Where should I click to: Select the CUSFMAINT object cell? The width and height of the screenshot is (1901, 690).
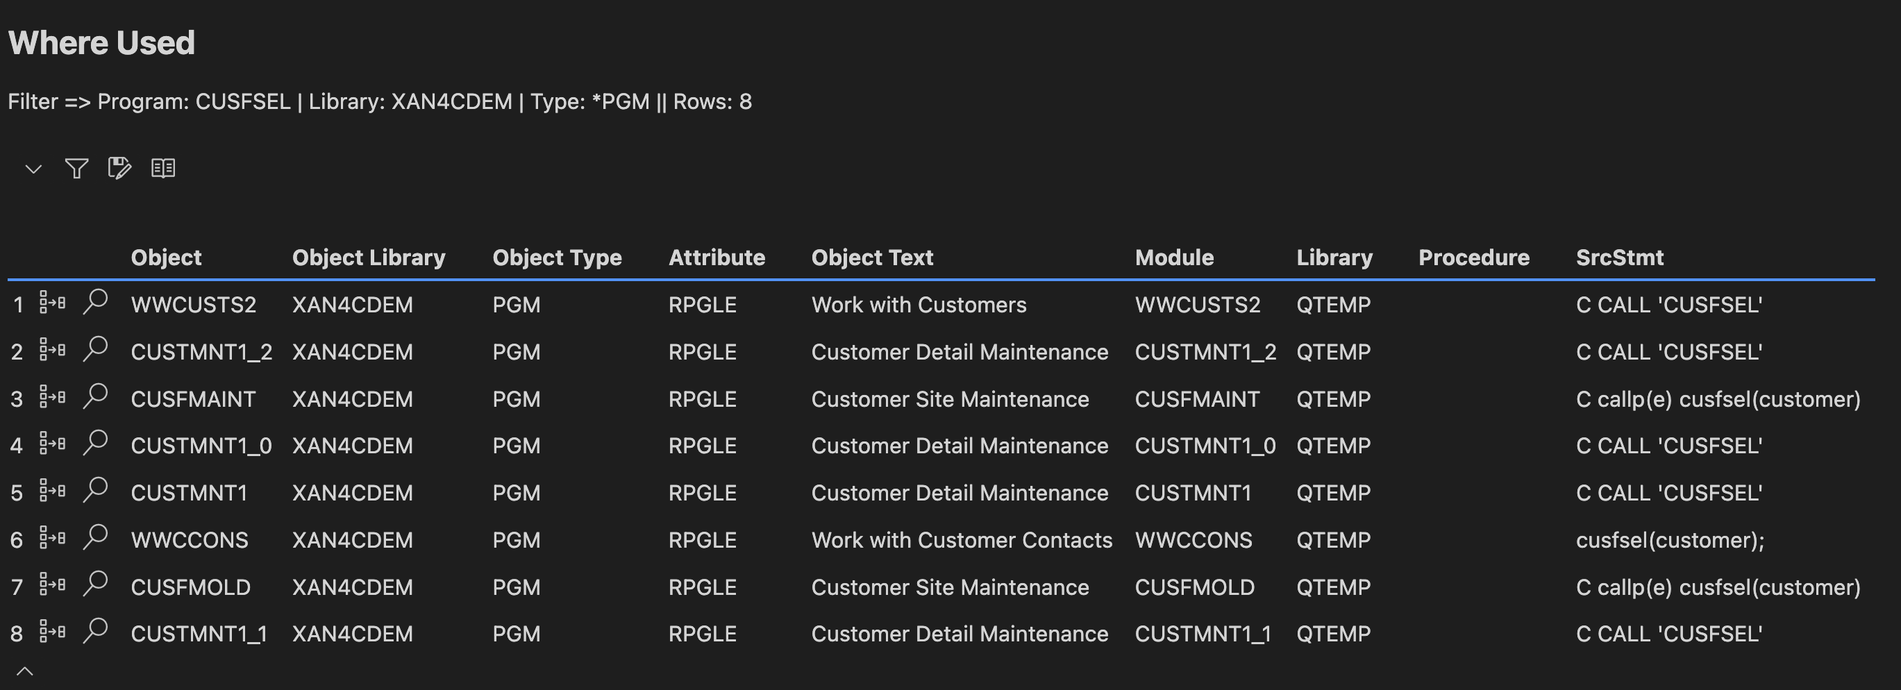(192, 399)
